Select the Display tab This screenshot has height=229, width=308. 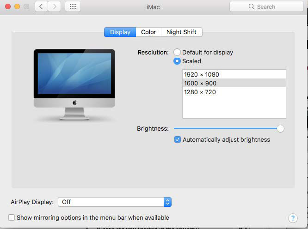120,32
